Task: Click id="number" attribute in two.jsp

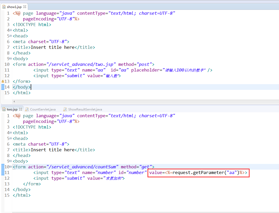Action: click(x=133, y=172)
